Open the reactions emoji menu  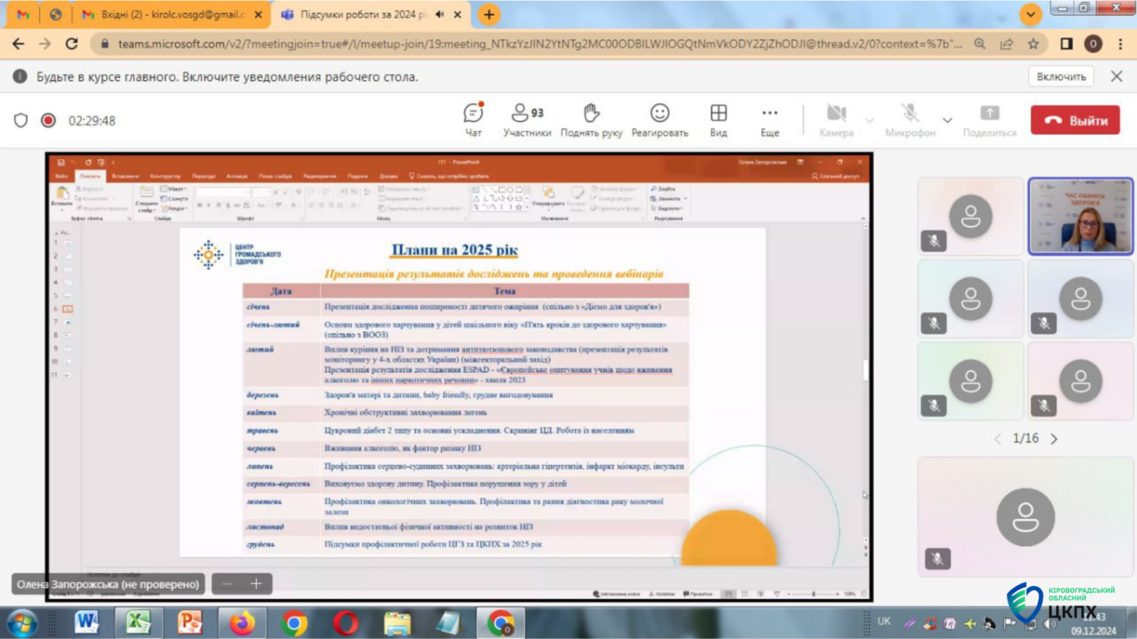coord(659,120)
